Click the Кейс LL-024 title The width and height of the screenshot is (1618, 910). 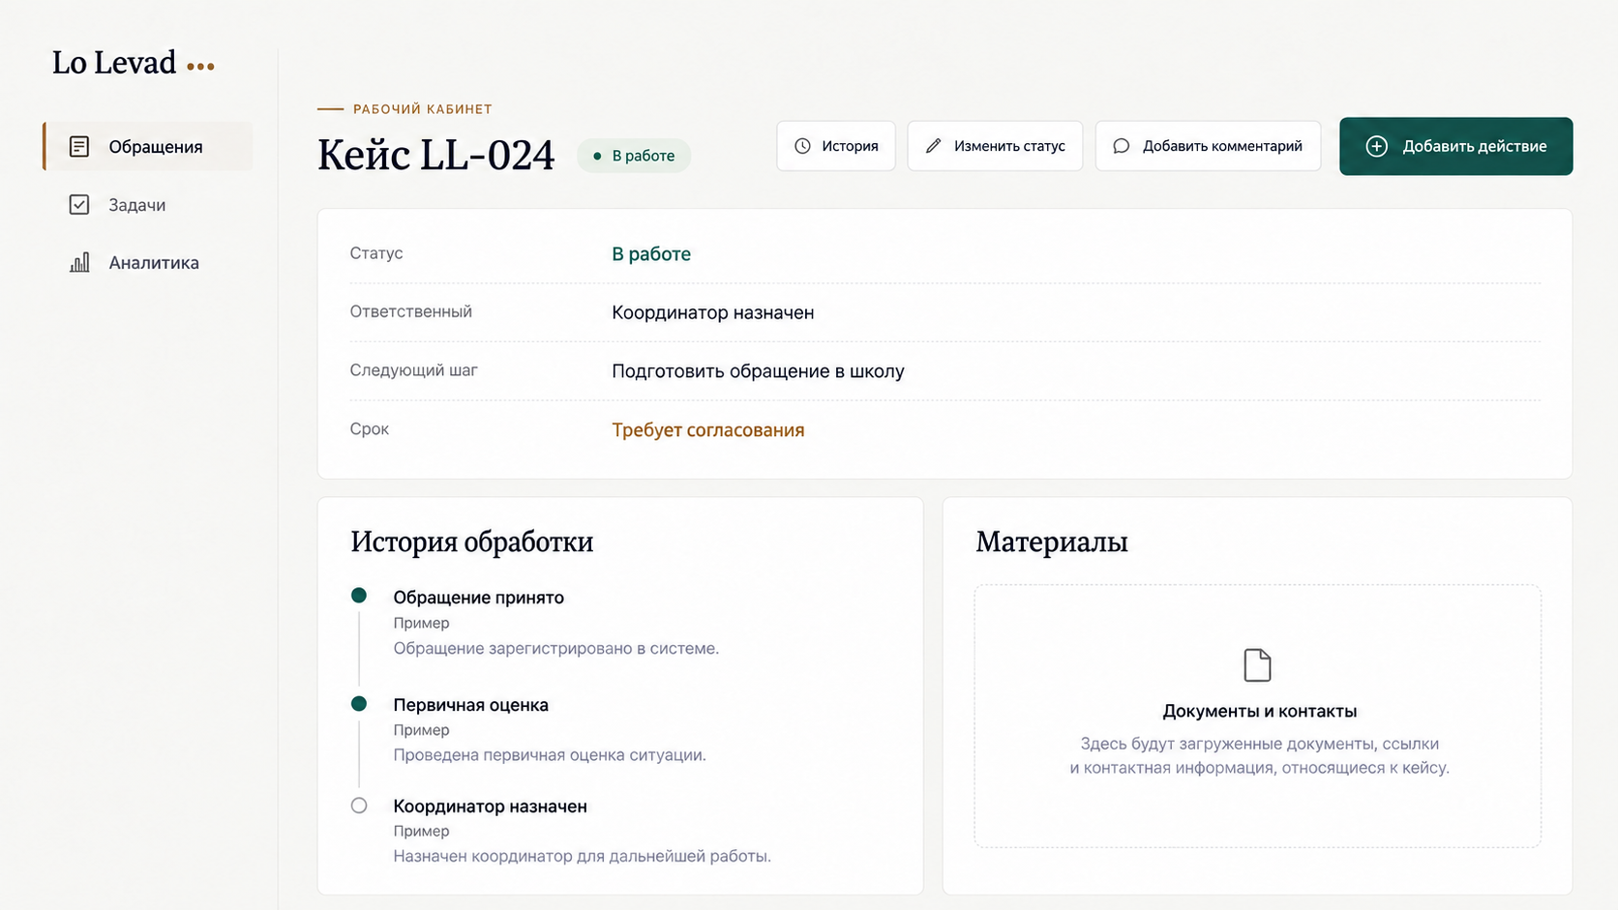pyautogui.click(x=435, y=155)
